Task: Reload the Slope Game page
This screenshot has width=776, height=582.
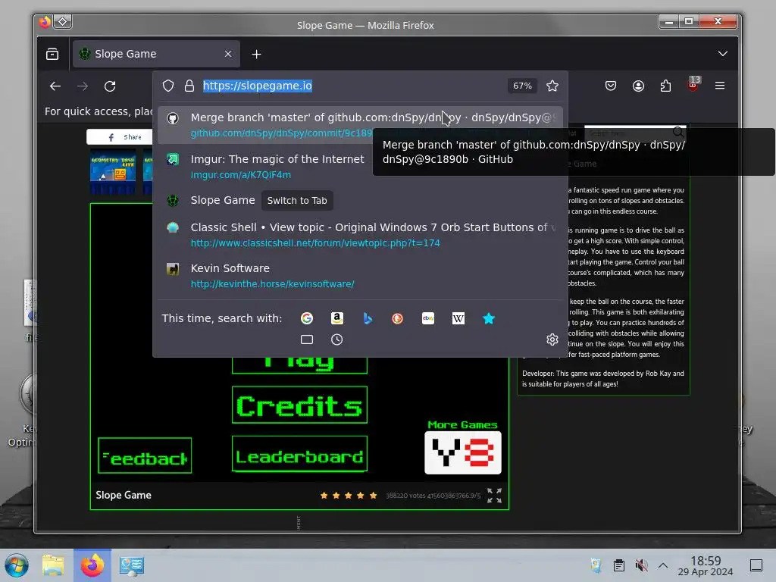Action: pyautogui.click(x=110, y=86)
